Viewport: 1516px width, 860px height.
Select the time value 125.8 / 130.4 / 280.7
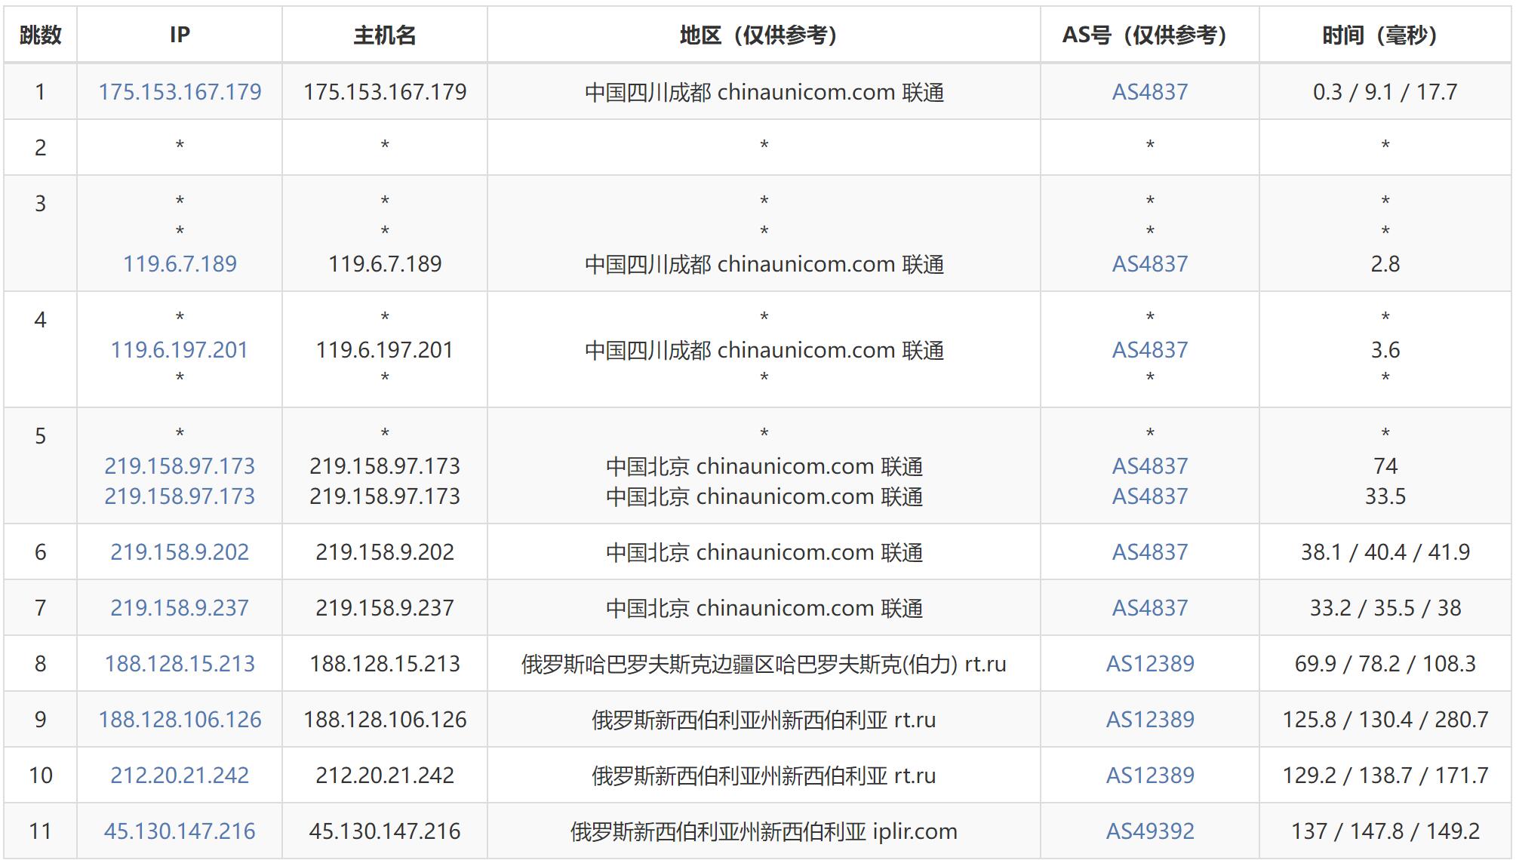pos(1385,720)
